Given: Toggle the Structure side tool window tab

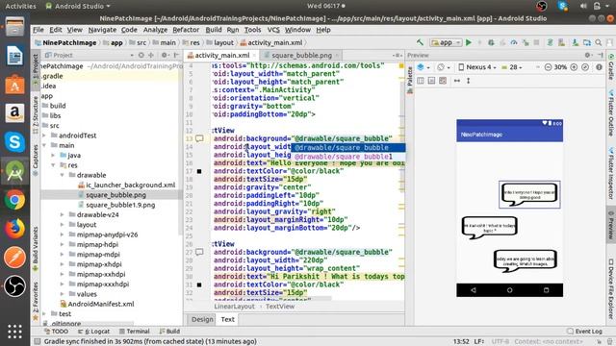Looking at the screenshot, I should (36, 114).
